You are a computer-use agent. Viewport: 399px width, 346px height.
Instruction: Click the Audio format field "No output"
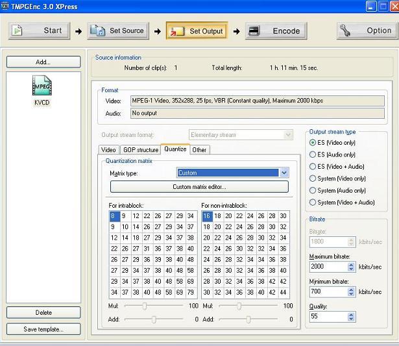pyautogui.click(x=258, y=114)
